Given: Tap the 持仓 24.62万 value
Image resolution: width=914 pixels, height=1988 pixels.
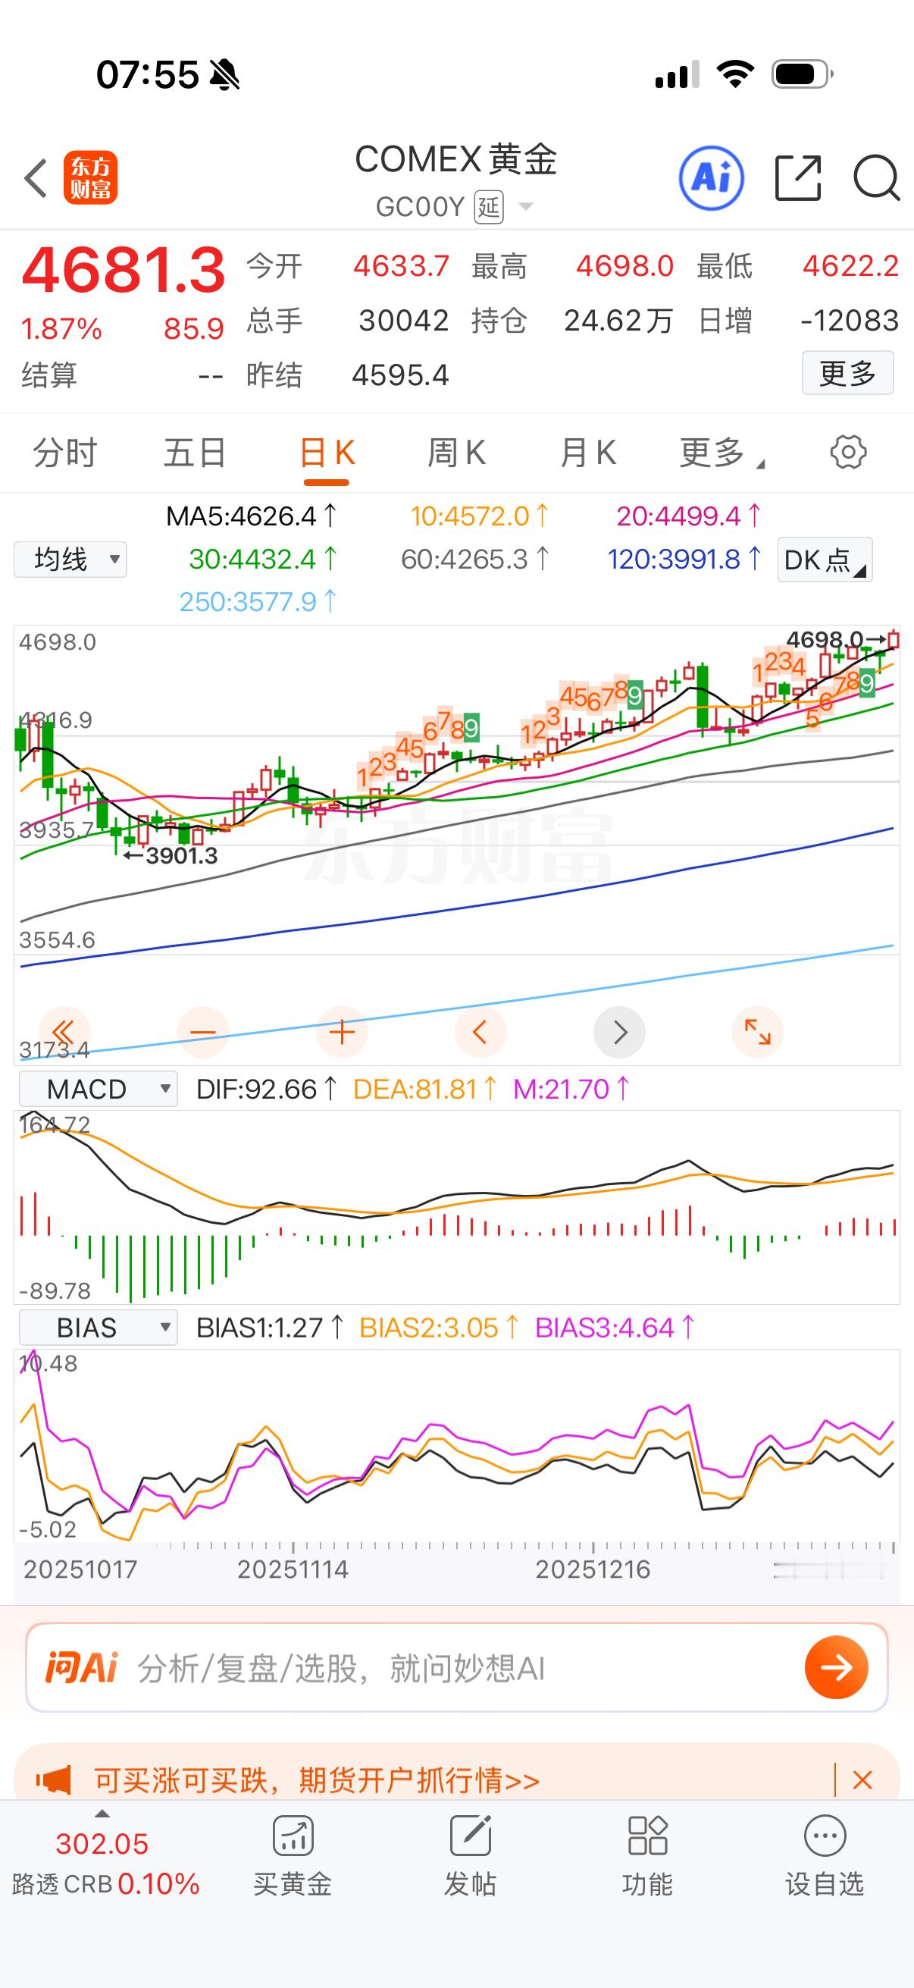Looking at the screenshot, I should click(x=618, y=320).
